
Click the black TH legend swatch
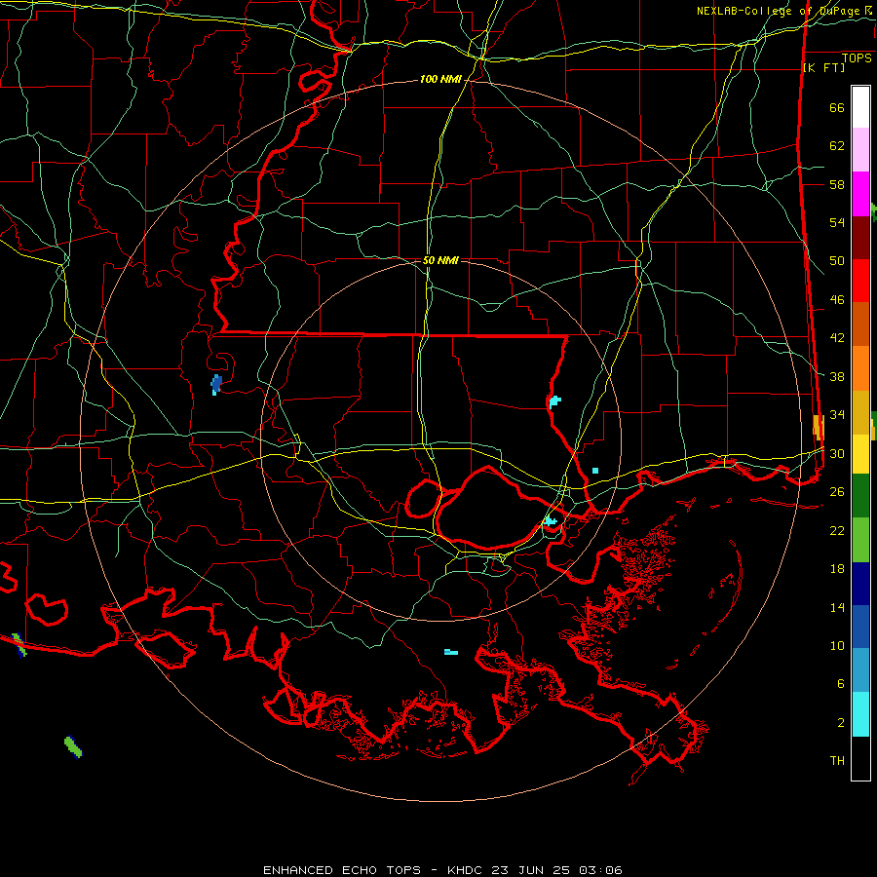tap(860, 758)
